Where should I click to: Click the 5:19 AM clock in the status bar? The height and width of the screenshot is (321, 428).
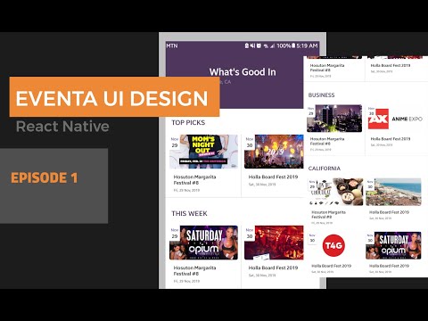(x=307, y=45)
